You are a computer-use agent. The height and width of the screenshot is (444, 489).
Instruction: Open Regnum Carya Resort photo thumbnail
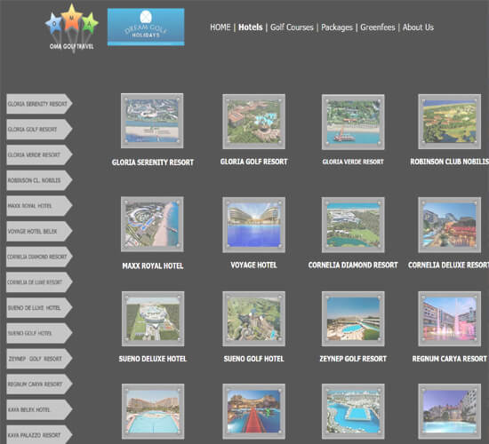pyautogui.click(x=449, y=319)
